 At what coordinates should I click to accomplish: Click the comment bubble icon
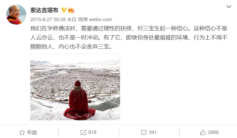(x=144, y=132)
